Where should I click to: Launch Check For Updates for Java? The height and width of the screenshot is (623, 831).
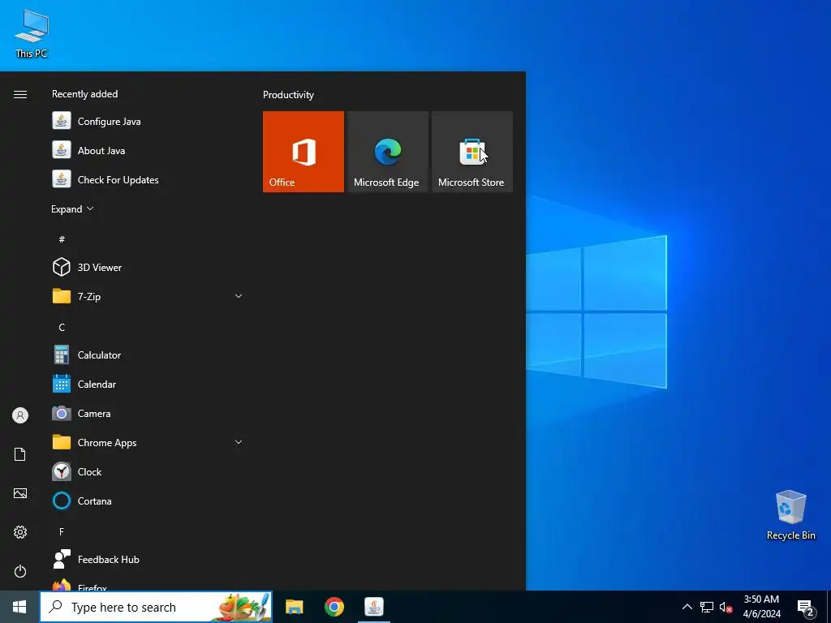tap(148, 179)
